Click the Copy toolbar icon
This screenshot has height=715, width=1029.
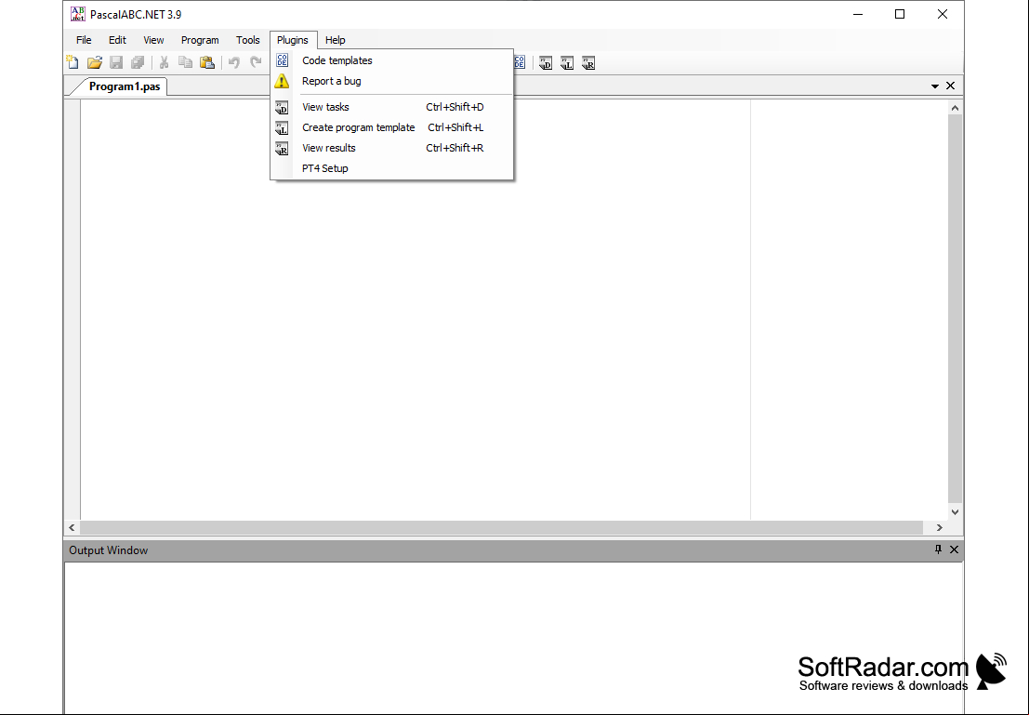pyautogui.click(x=186, y=62)
